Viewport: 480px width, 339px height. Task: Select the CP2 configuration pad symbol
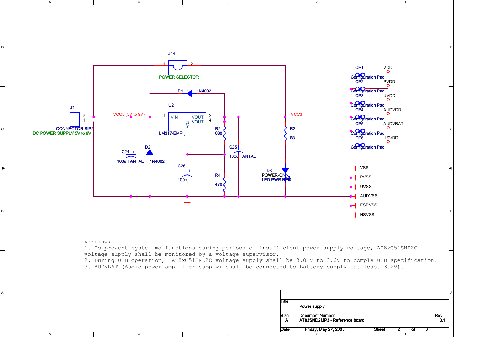[360, 89]
